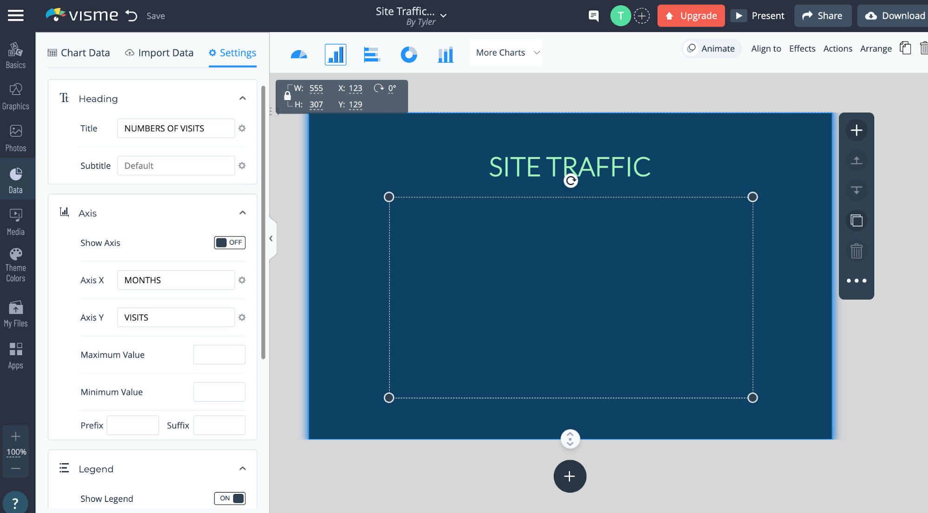This screenshot has width=928, height=513.
Task: Click the undo arrow icon
Action: coord(131,16)
